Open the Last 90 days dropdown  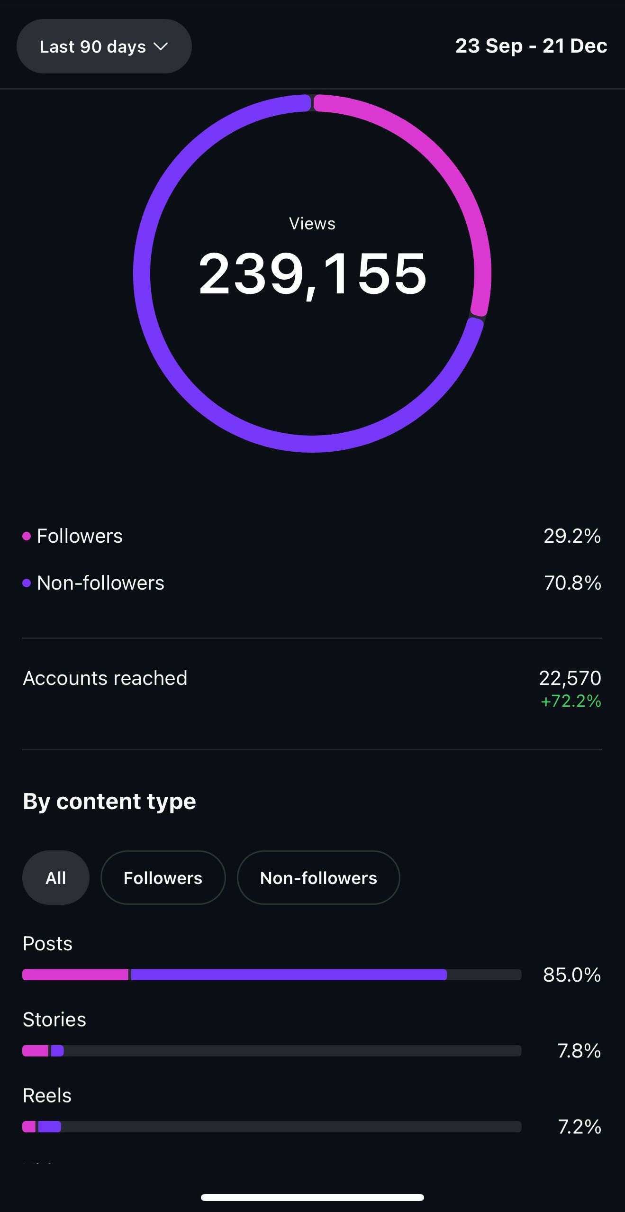[103, 46]
